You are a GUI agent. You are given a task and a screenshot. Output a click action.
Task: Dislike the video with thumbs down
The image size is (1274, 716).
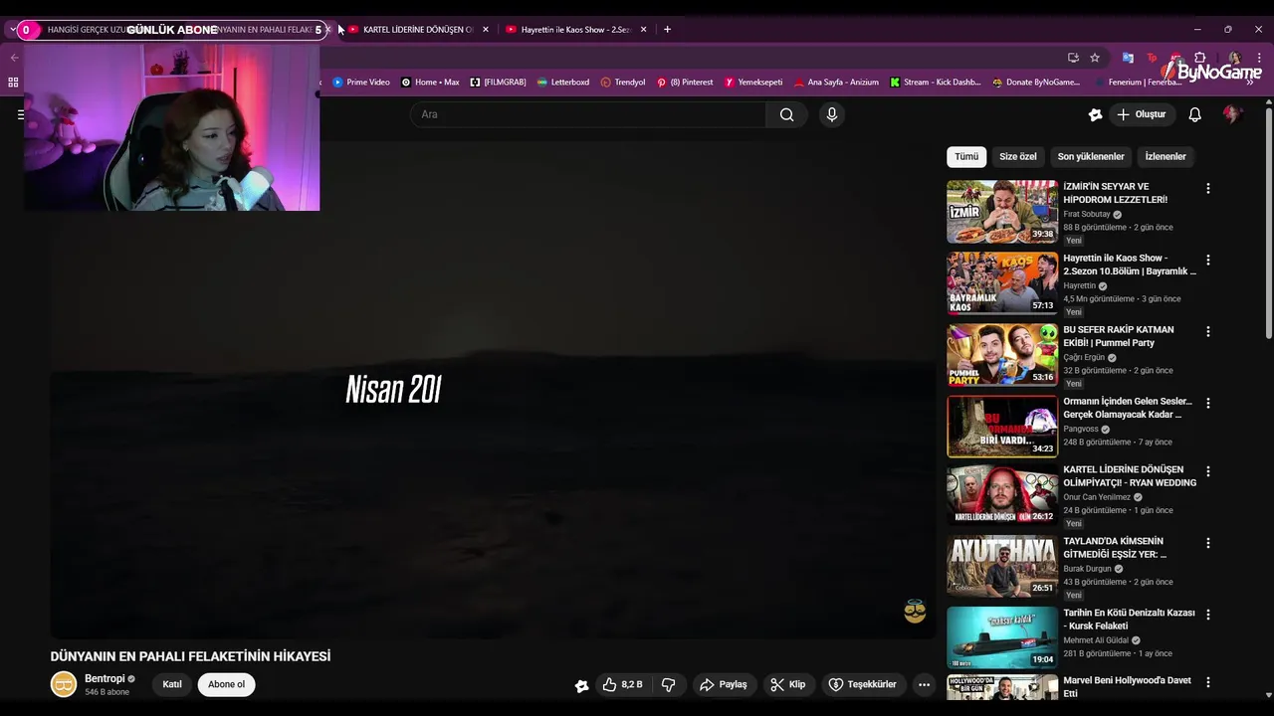(x=669, y=684)
